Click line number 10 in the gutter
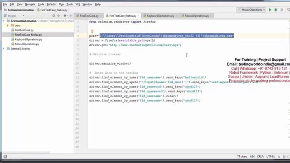Viewport: 290px width, 163px height. (x=77, y=63)
